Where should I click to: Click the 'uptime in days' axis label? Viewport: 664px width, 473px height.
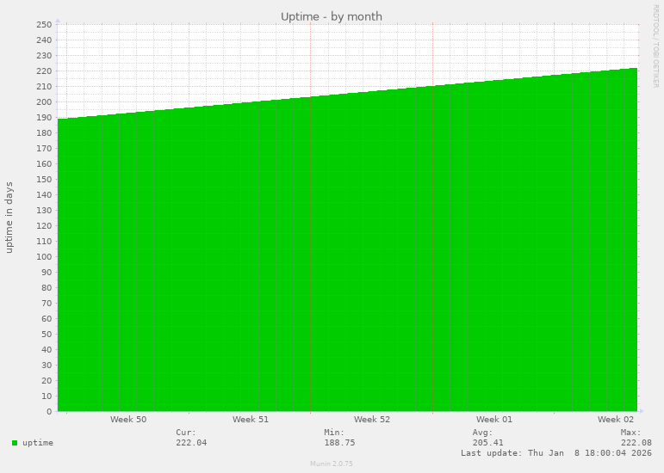pos(9,218)
